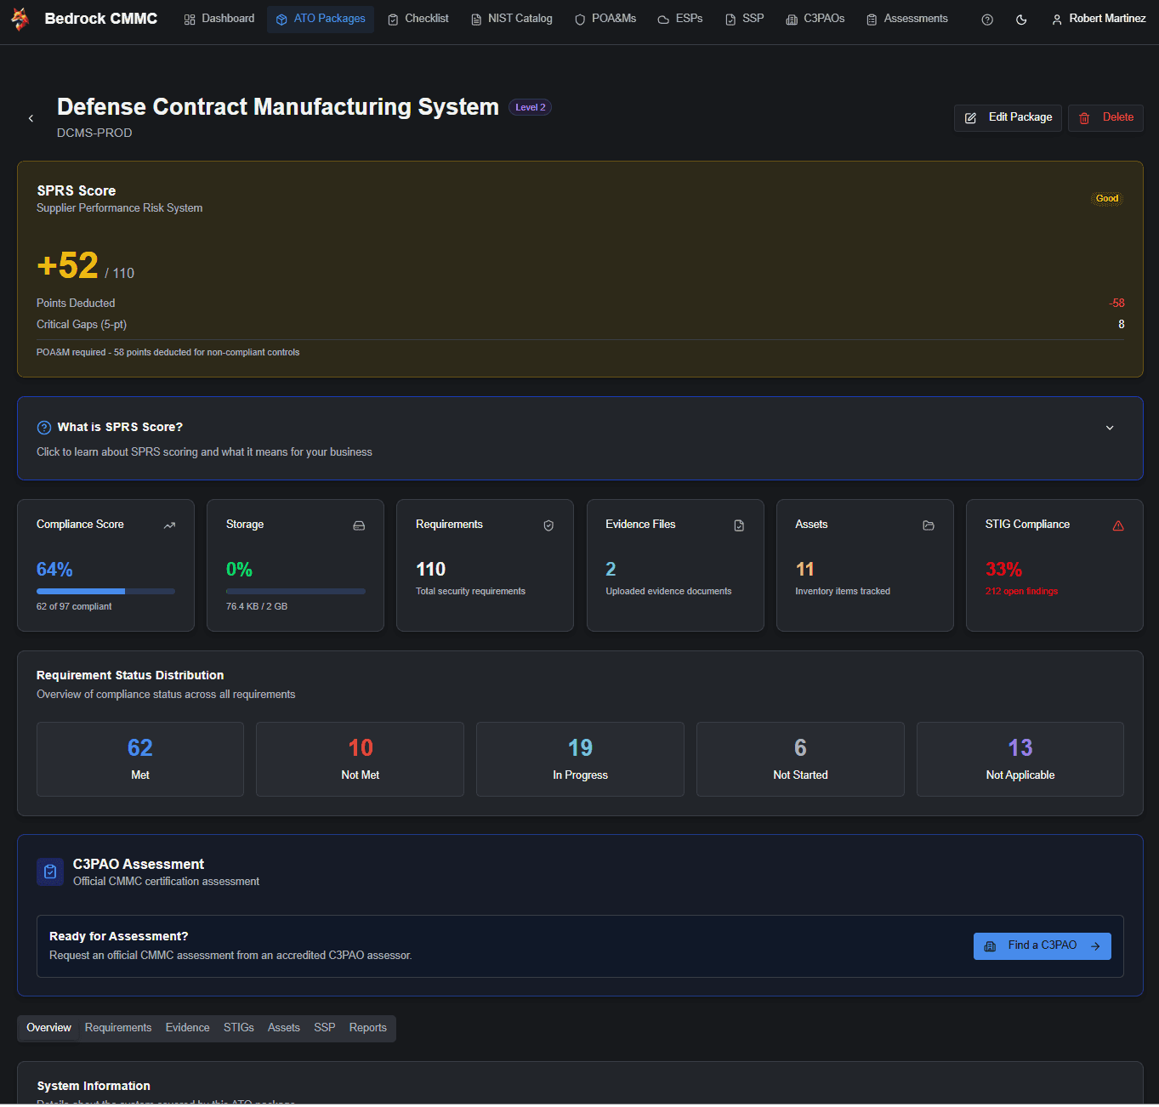Open the help question mark icon
The height and width of the screenshot is (1107, 1159).
coord(986,18)
